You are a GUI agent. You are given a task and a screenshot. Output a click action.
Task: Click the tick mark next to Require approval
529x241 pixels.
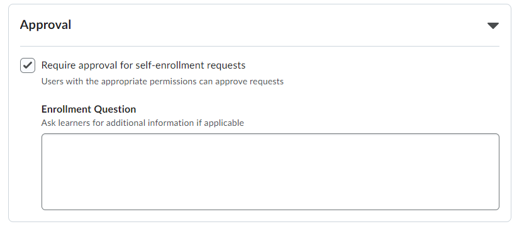(28, 65)
